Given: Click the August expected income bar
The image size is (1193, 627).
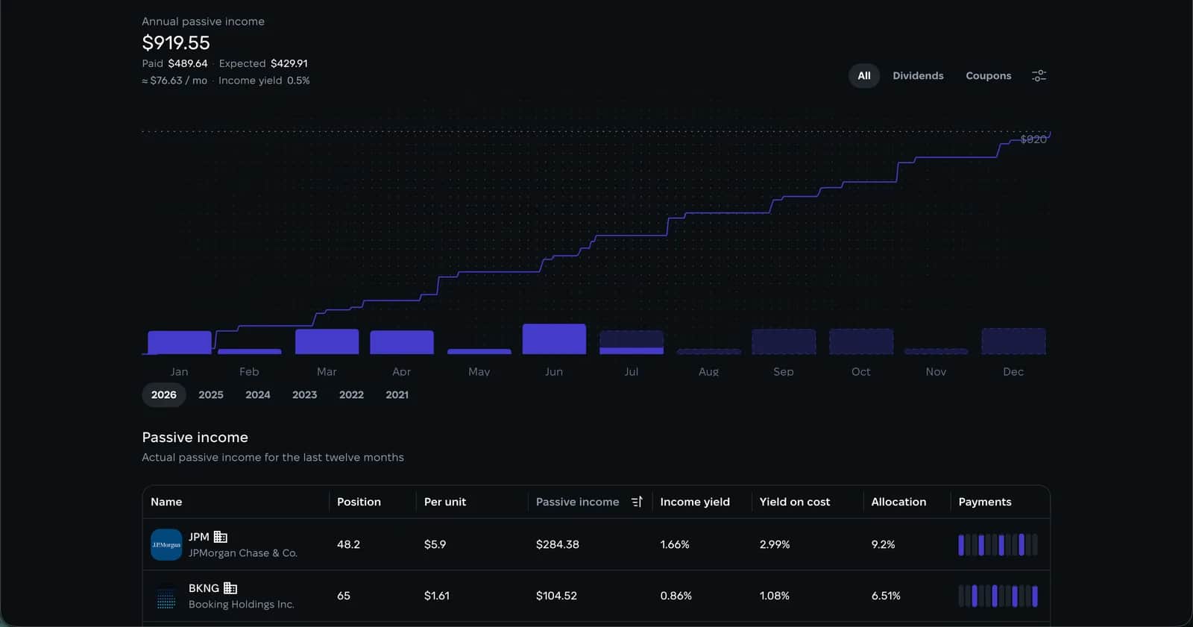Looking at the screenshot, I should pyautogui.click(x=709, y=351).
